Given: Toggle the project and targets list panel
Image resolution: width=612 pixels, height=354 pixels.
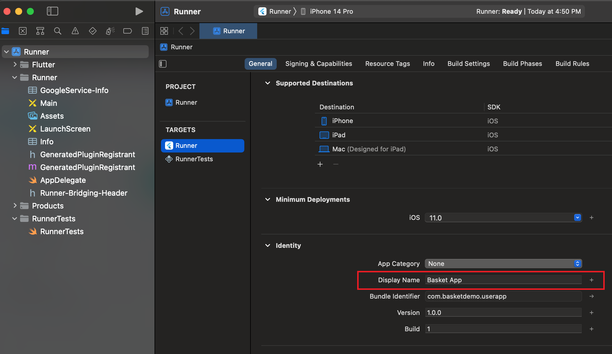Looking at the screenshot, I should coord(163,64).
